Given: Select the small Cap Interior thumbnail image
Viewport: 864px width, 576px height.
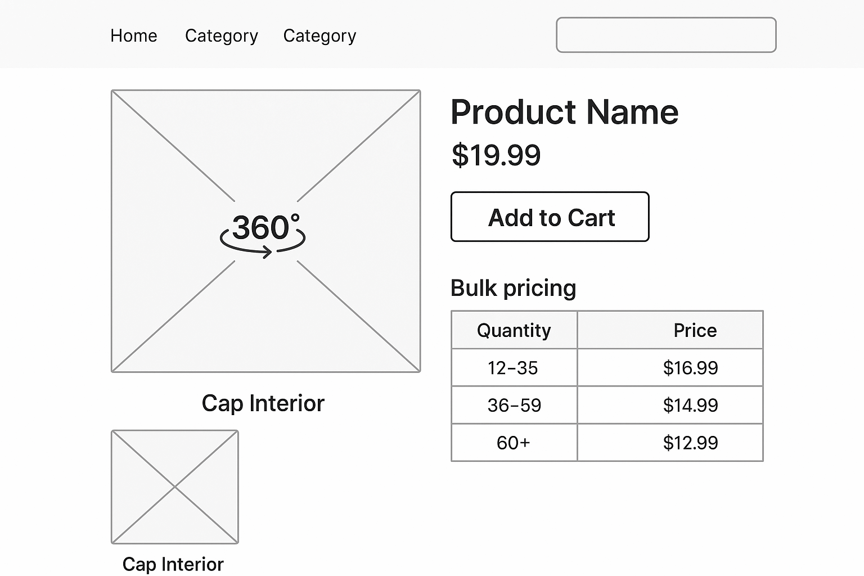Looking at the screenshot, I should pyautogui.click(x=175, y=487).
